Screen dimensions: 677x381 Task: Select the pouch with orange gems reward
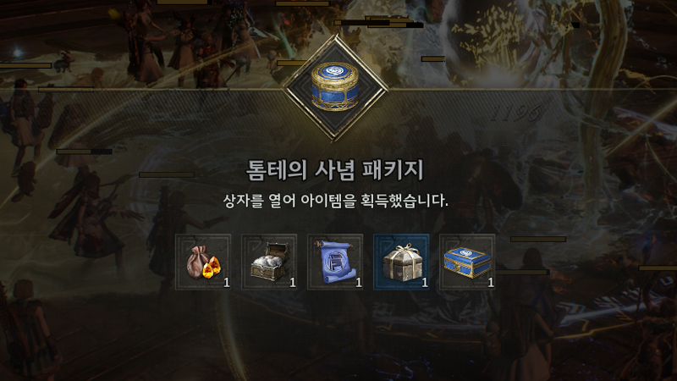(x=203, y=262)
